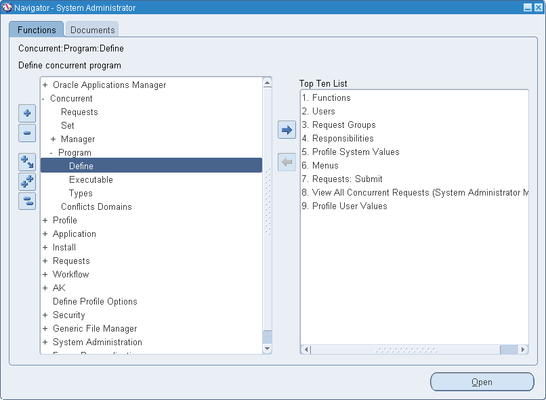The image size is (546, 400).
Task: Click the tree scrollbar down arrow
Action: [x=267, y=349]
